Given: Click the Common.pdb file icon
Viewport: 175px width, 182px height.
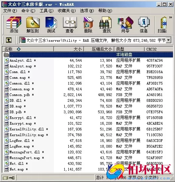Looking at the screenshot, I should point(6,95).
